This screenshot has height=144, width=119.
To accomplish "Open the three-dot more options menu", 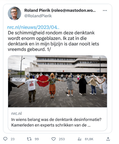I will click(105, 10).
